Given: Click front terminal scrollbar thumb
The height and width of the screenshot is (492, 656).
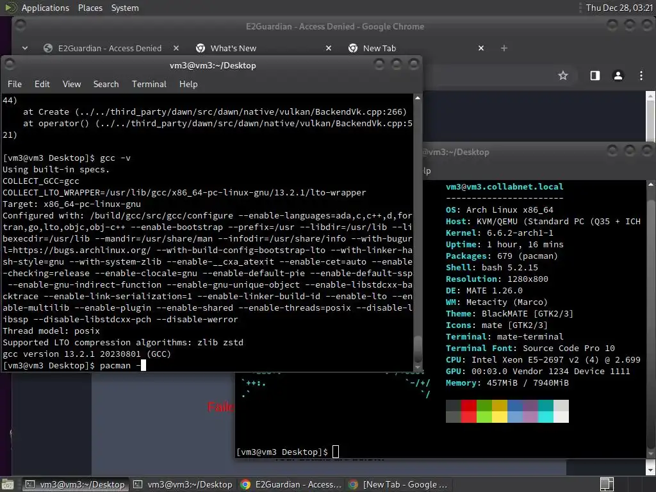Looking at the screenshot, I should click(x=418, y=349).
